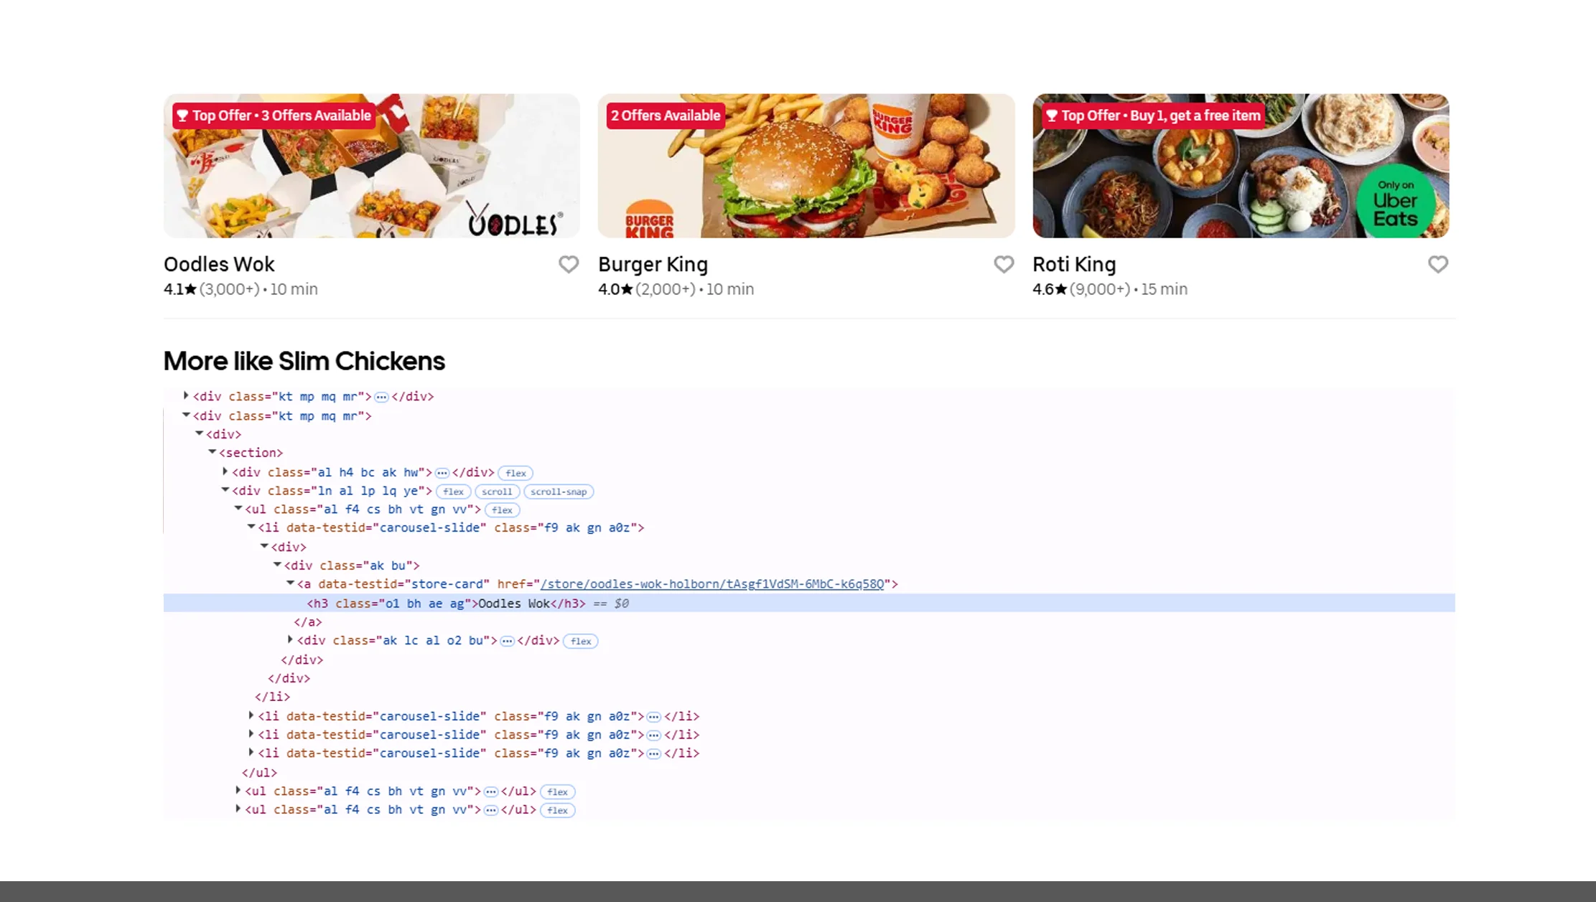Collapse the store-card anchor node

point(290,583)
